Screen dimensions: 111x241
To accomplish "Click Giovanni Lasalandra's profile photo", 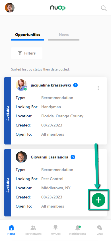I will tap(21, 157).
